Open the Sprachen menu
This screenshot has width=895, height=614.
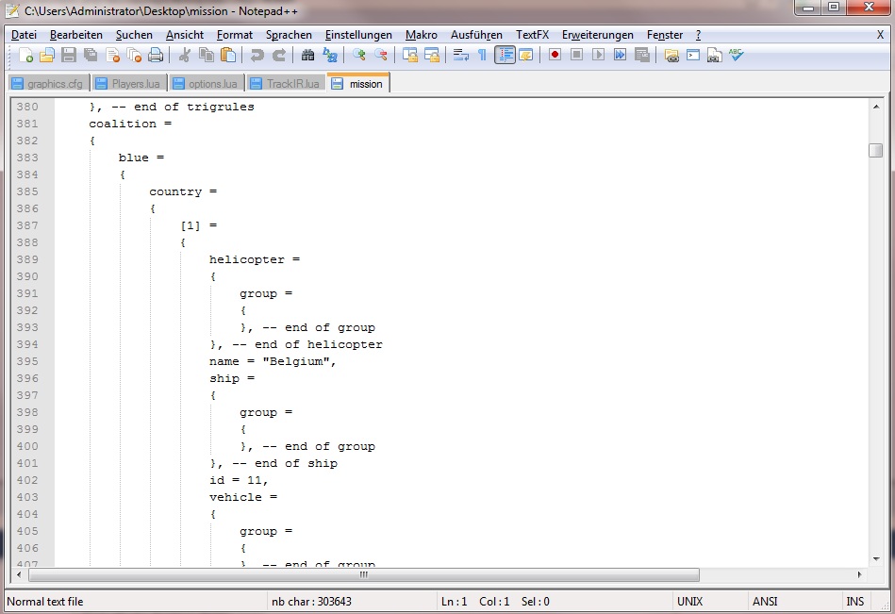coord(289,35)
